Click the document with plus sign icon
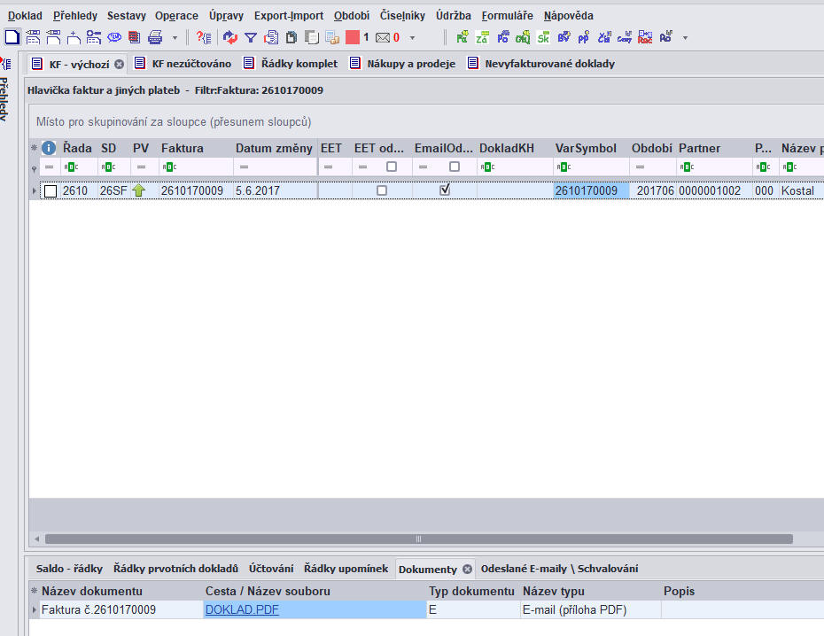Screen dimensions: 824x636 (x=74, y=37)
